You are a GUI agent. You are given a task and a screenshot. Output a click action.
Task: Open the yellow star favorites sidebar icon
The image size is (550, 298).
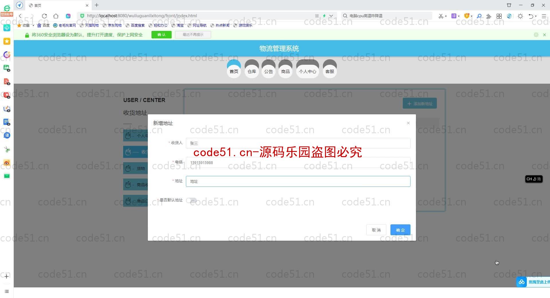tap(7, 41)
